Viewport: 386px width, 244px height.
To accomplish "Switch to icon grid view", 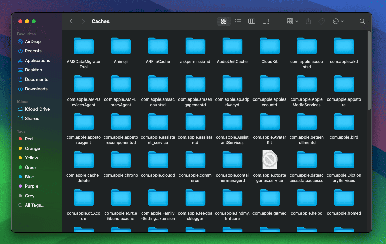I will (x=224, y=21).
